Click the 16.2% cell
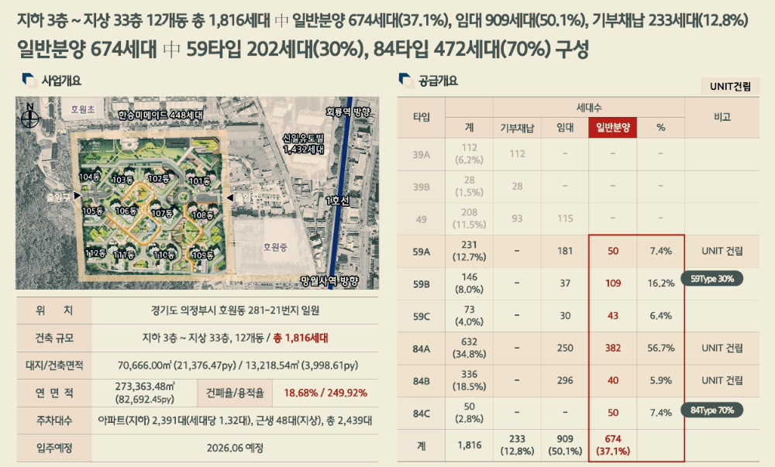 pos(661,283)
